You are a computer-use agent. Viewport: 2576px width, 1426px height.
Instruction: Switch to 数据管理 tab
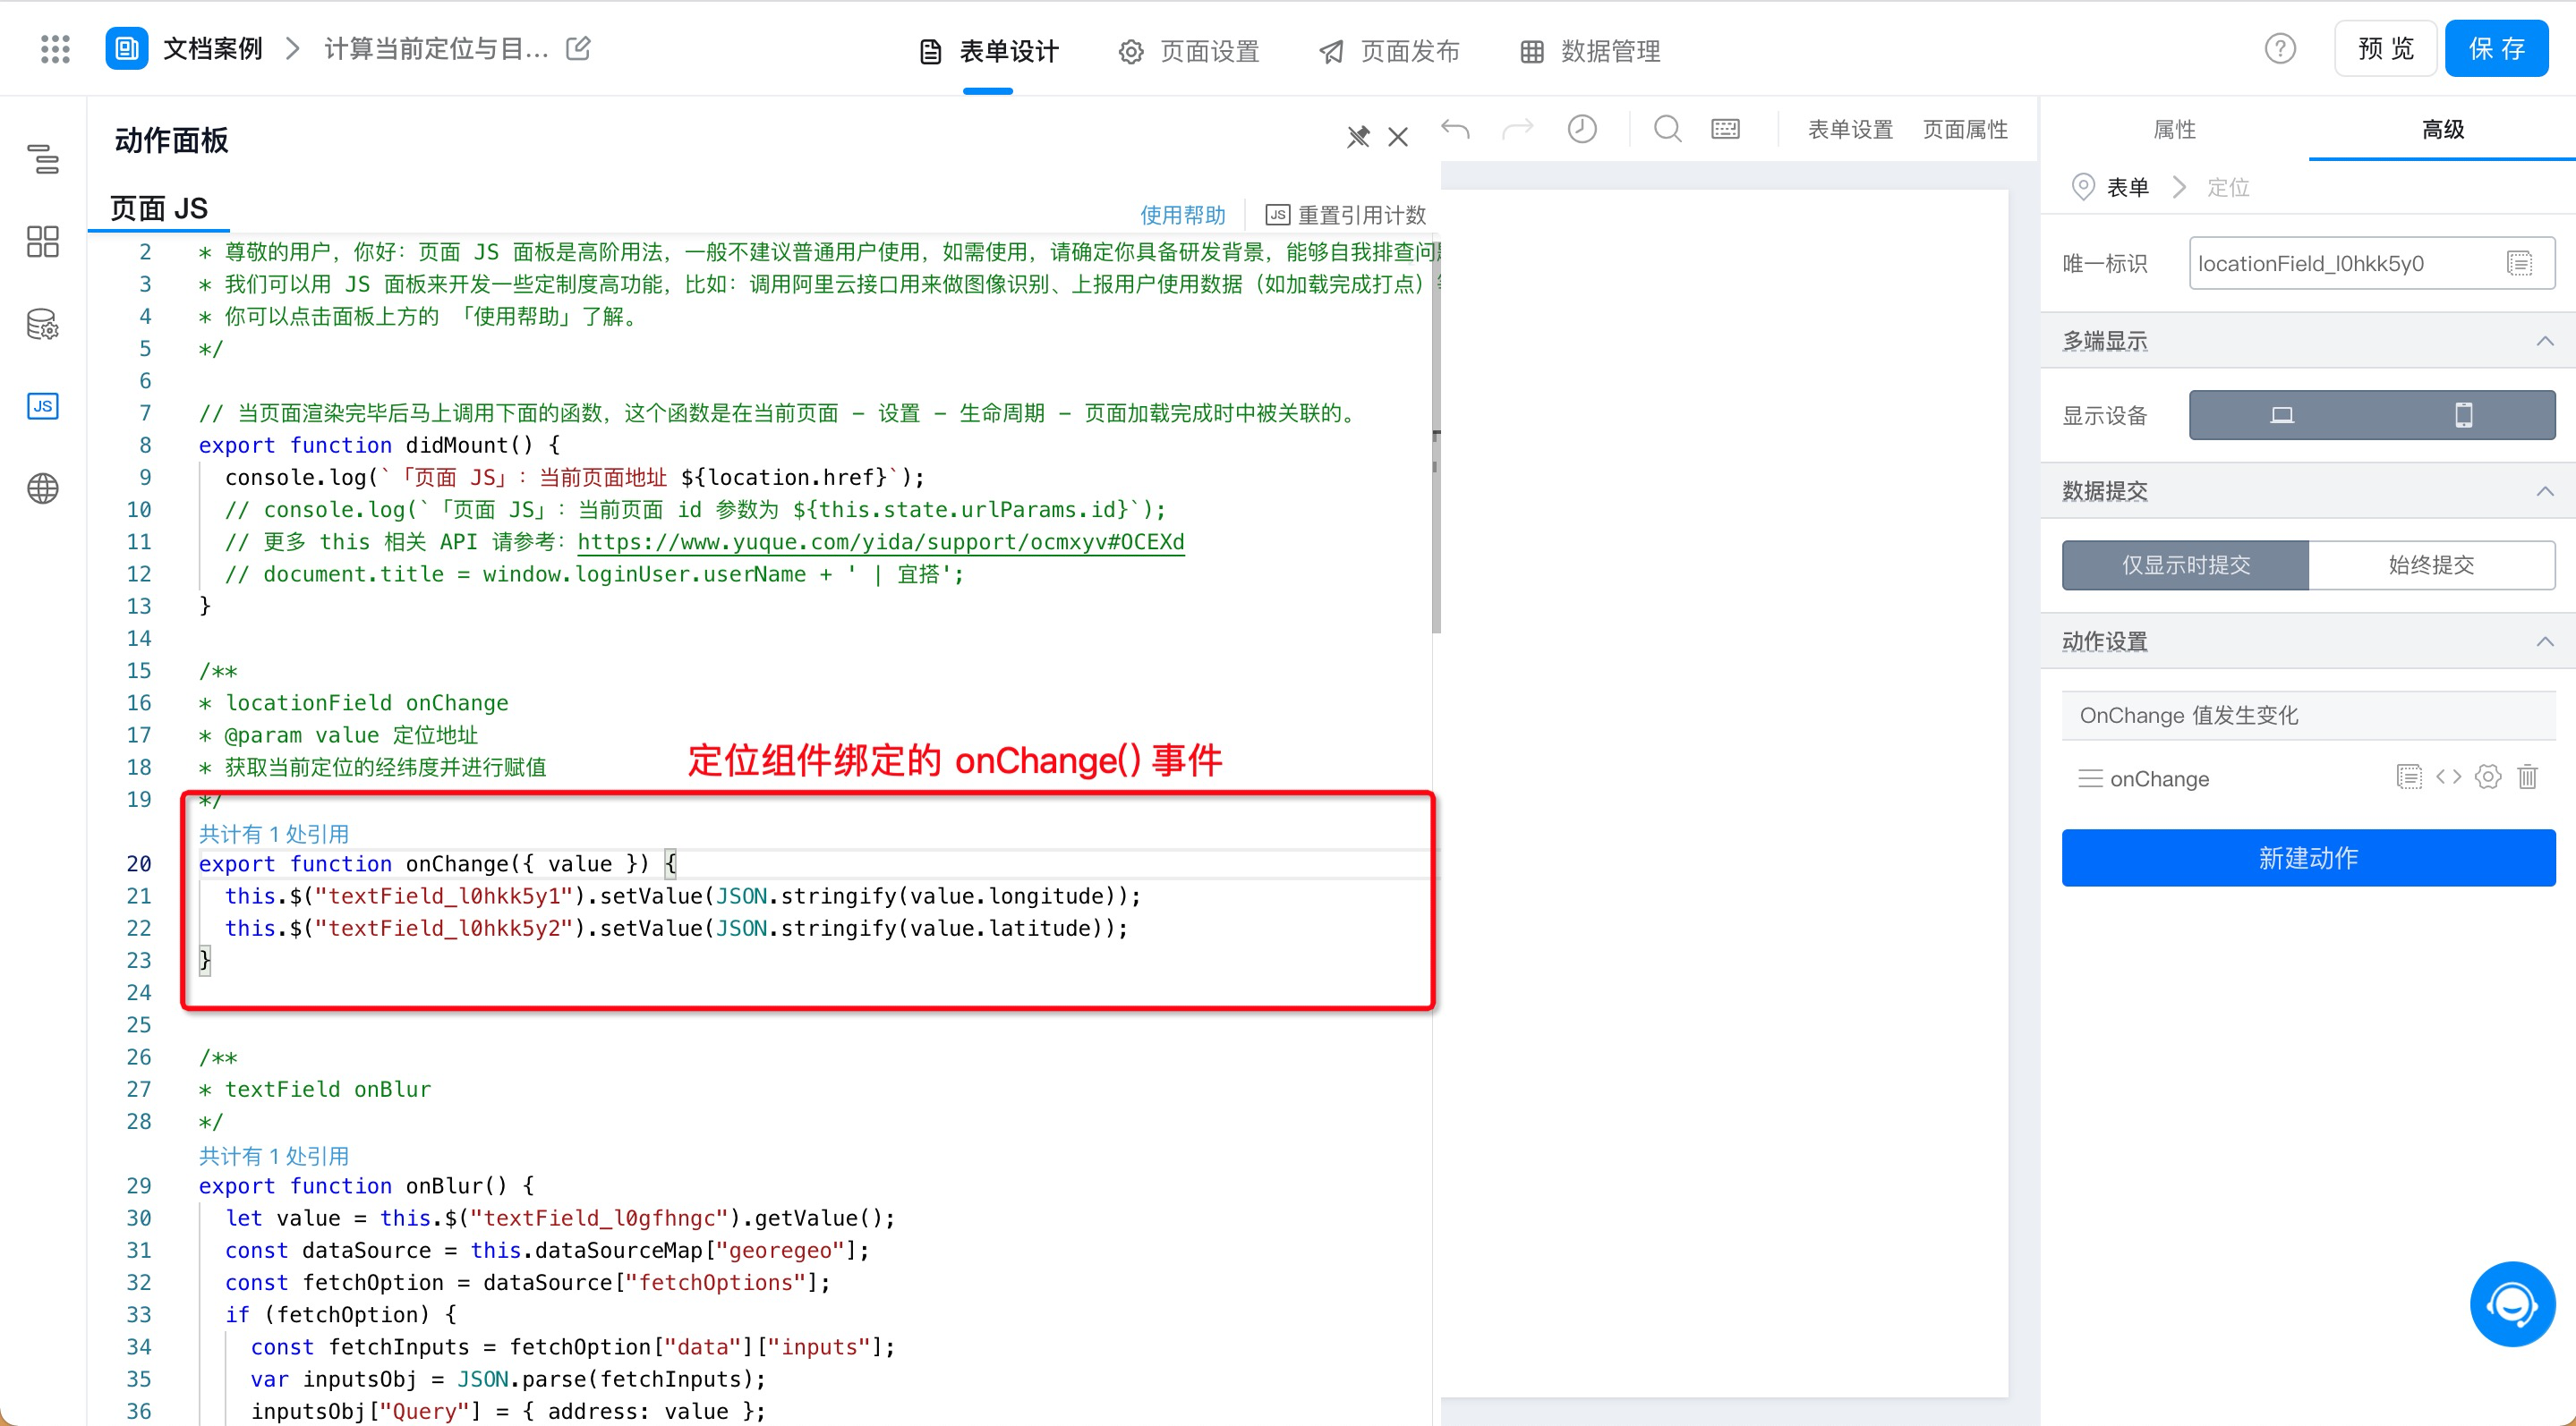[1590, 51]
